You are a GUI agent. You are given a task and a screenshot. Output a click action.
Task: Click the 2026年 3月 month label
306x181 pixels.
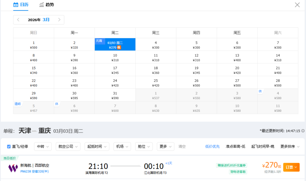click(x=39, y=20)
